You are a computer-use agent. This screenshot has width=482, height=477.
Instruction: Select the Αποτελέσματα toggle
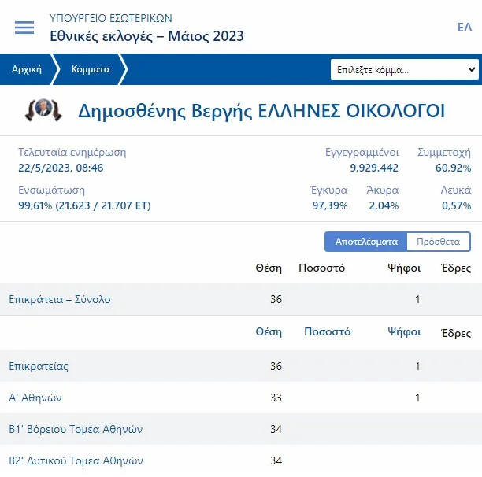(x=366, y=242)
